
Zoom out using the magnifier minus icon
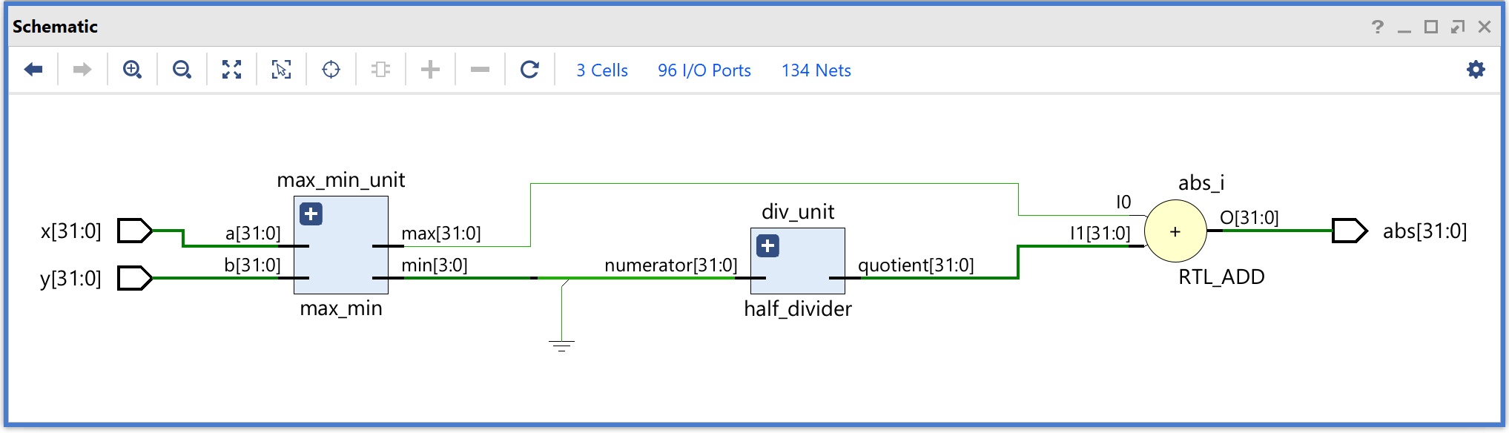(x=182, y=70)
